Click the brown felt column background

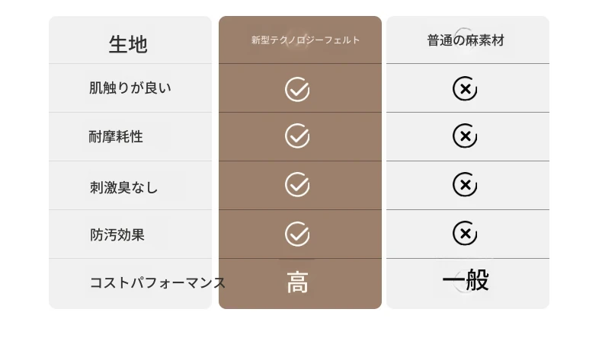(x=300, y=162)
